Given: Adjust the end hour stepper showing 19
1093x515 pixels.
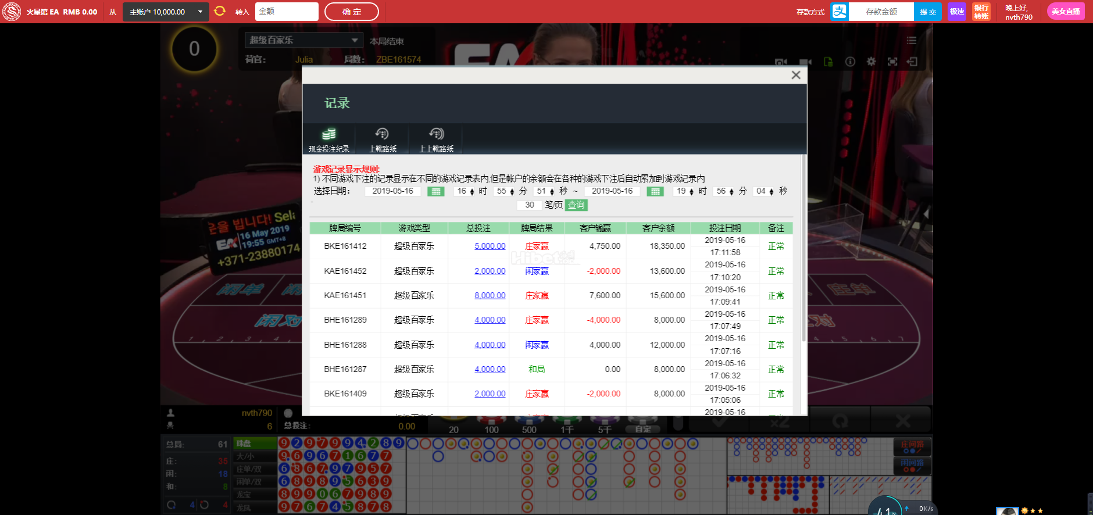Looking at the screenshot, I should pyautogui.click(x=691, y=191).
